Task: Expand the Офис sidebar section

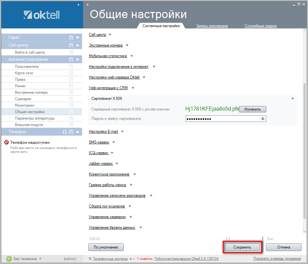Action: point(78,37)
